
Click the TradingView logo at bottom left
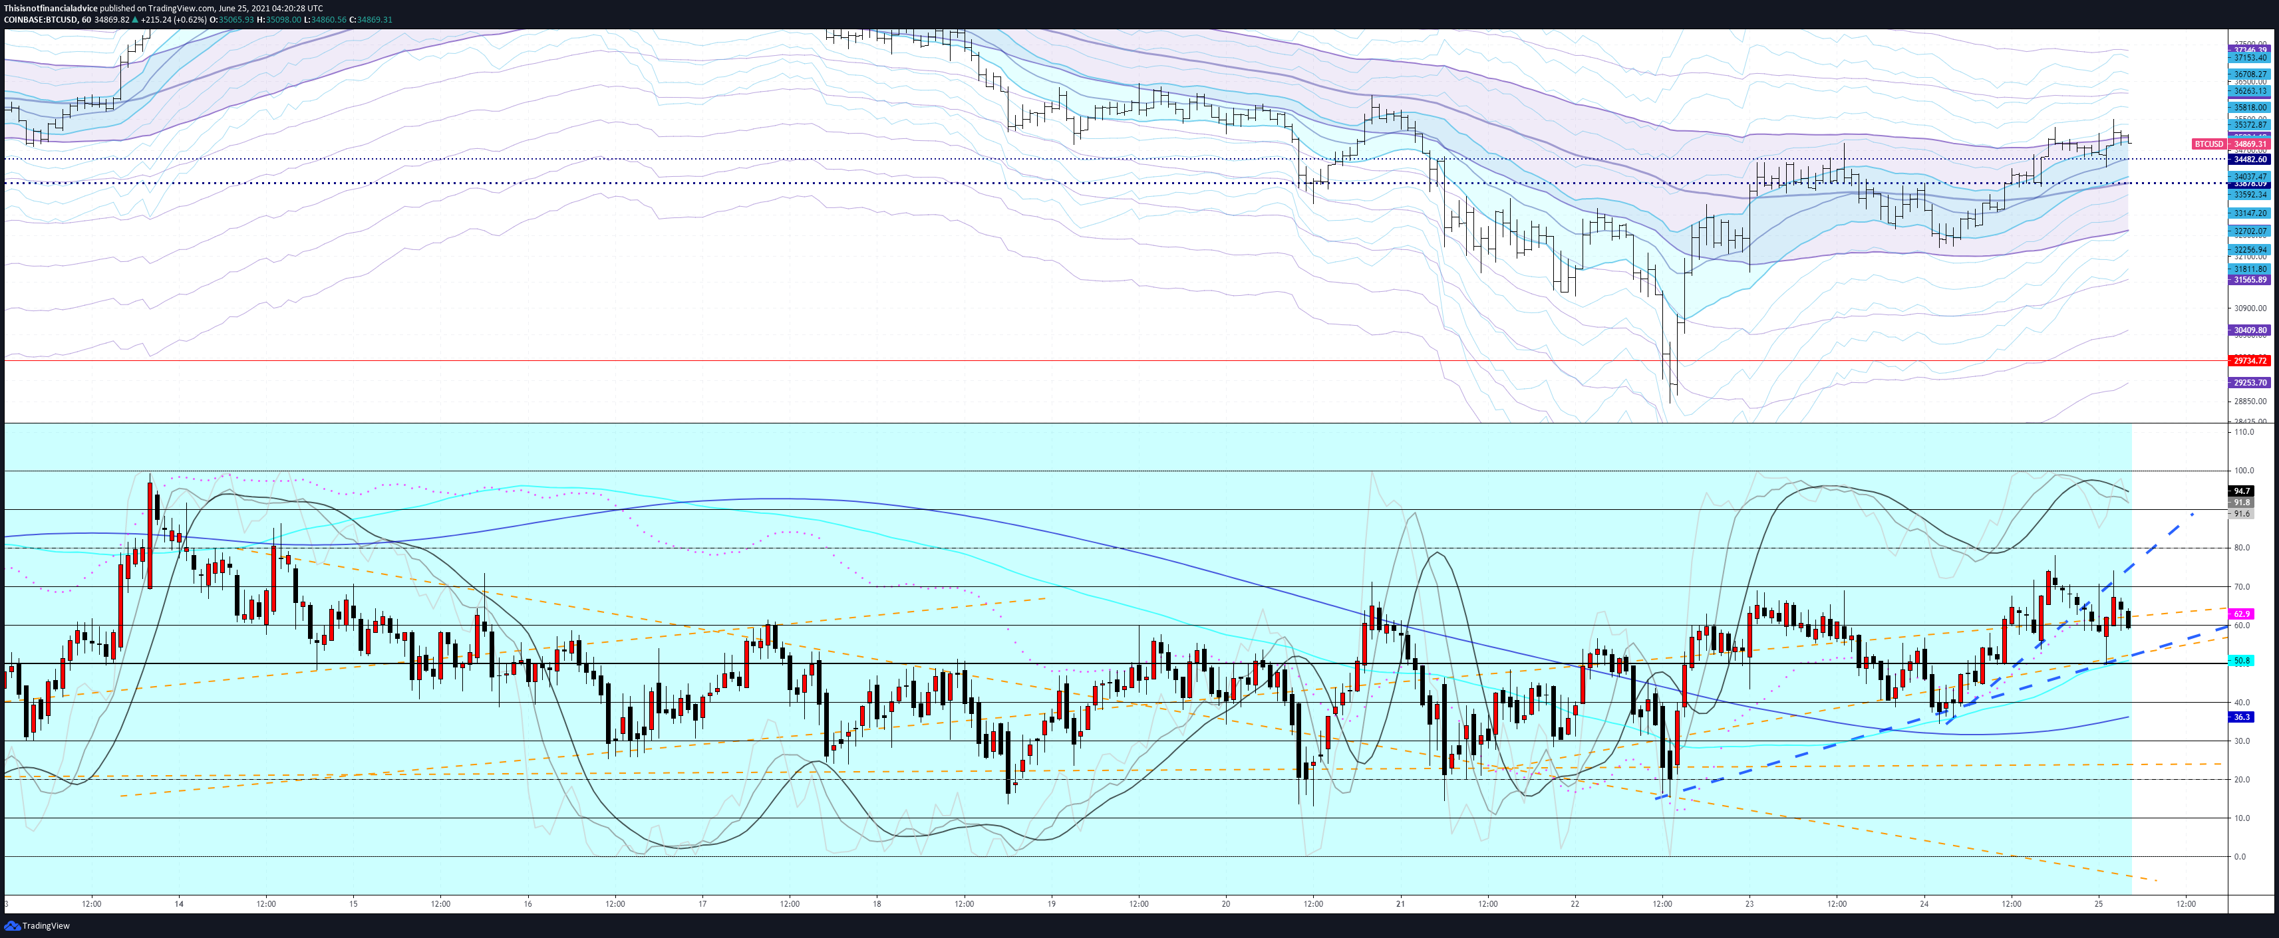37,925
